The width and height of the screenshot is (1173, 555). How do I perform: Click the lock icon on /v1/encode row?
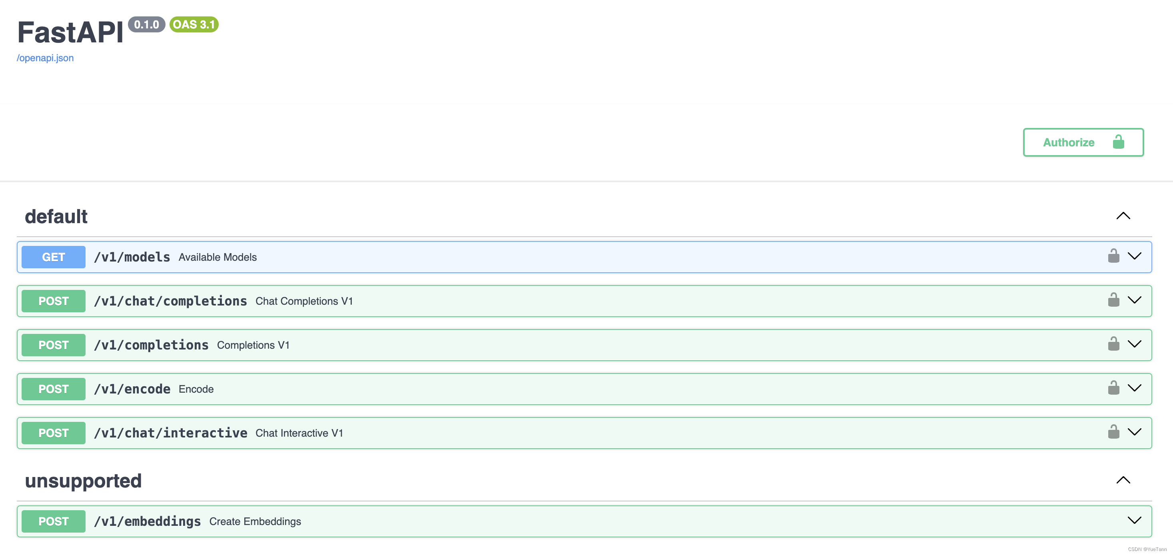[1113, 388]
